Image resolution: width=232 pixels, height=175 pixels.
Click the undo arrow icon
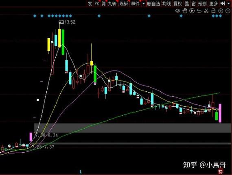(199, 11)
